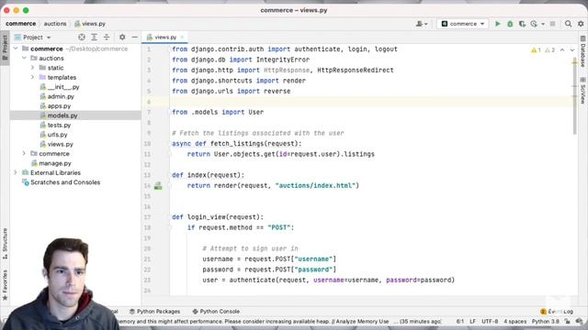Open the Event Log
This screenshot has width=588, height=330.
click(x=557, y=312)
